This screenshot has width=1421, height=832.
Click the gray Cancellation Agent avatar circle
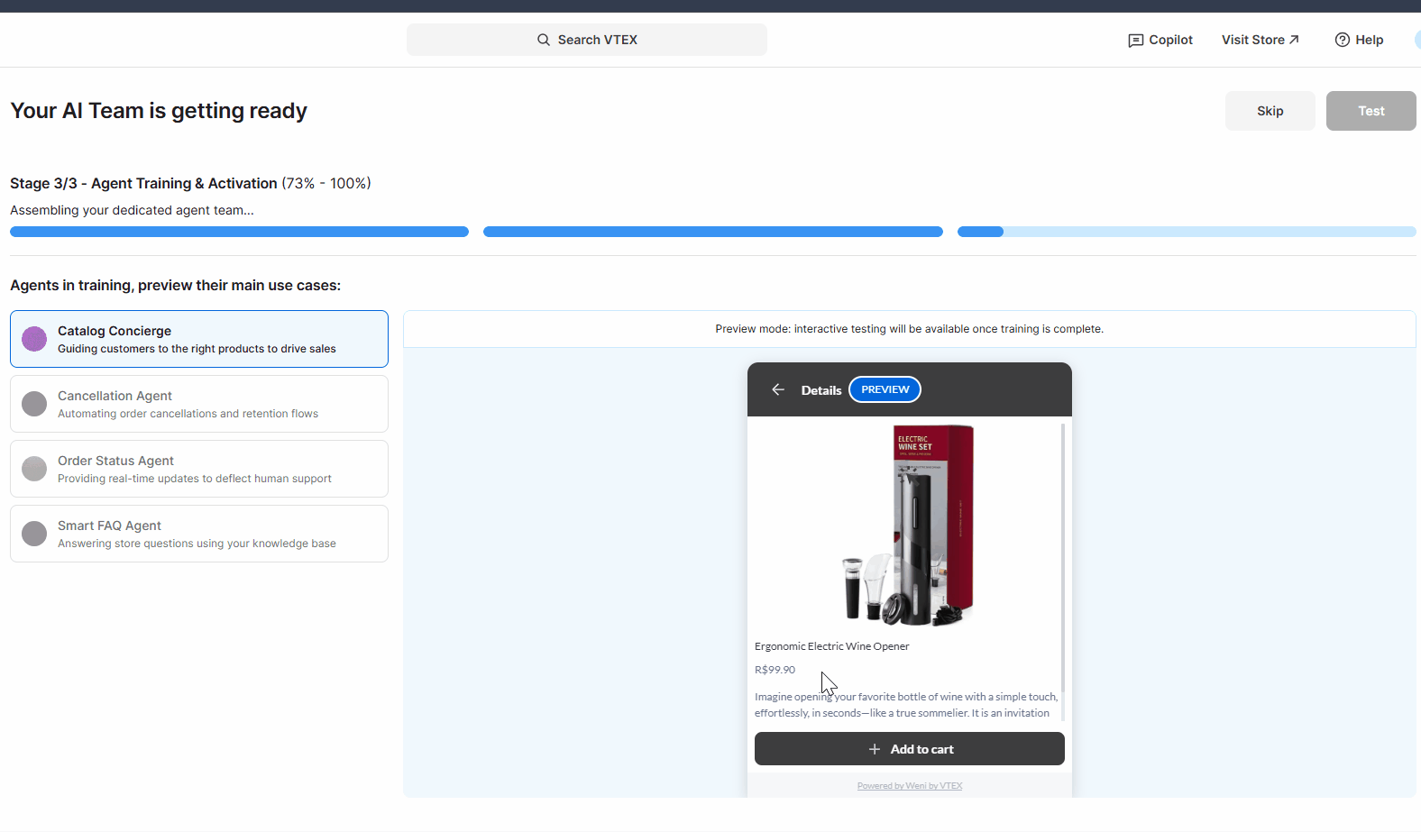(x=34, y=404)
